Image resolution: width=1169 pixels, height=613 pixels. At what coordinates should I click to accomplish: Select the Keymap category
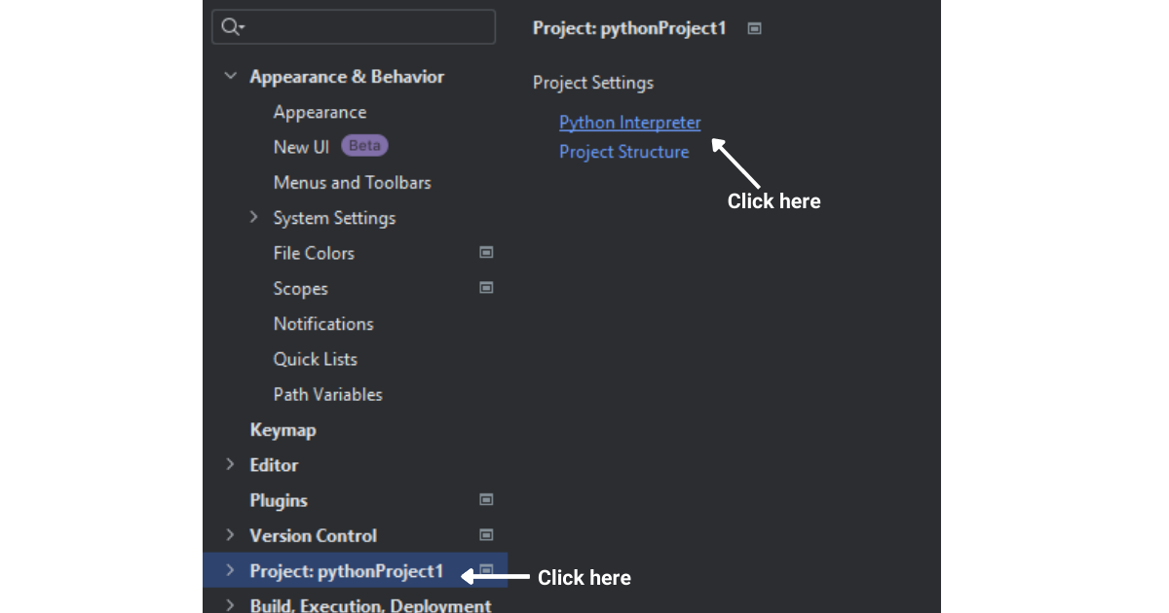[283, 429]
